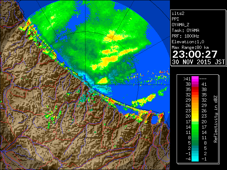Click the magenta echo spot on the coastline

pyautogui.click(x=150, y=112)
